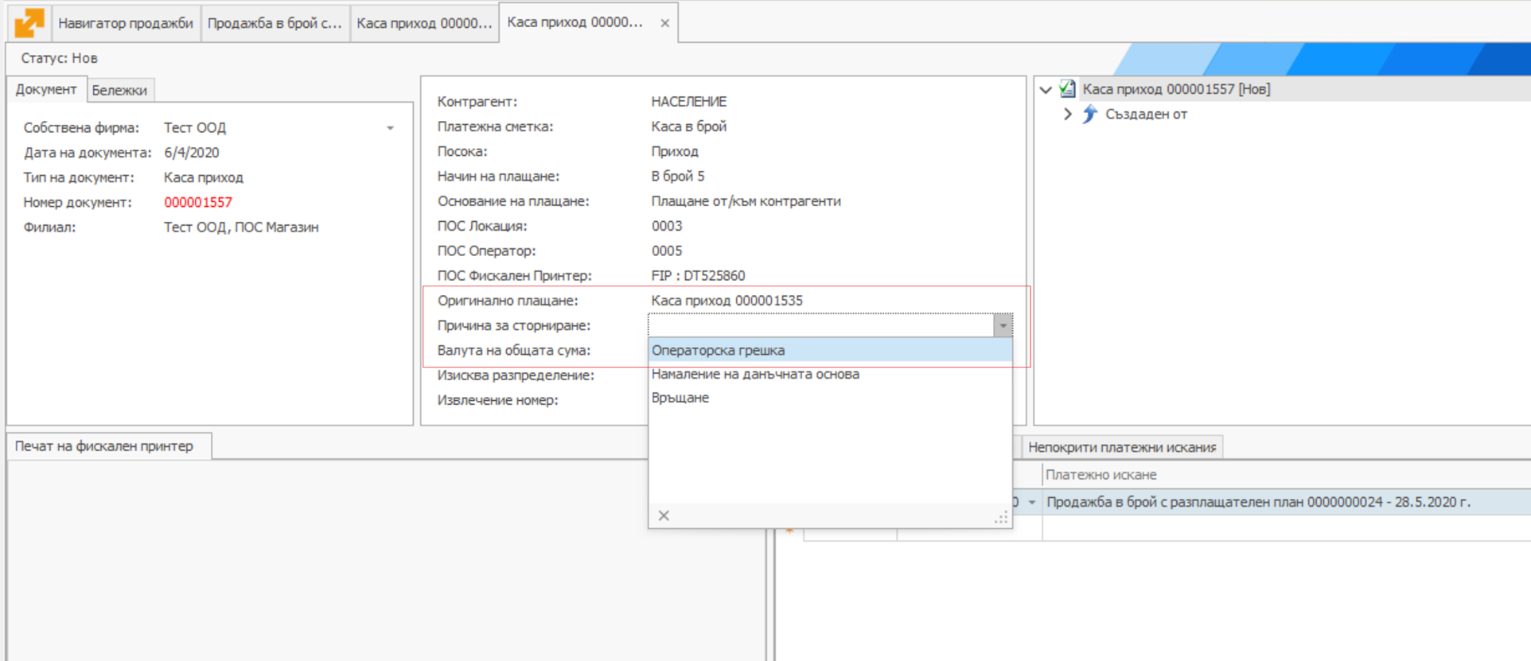Screen dimensions: 1531x661
Task: Click the Тест ООД, ПОС Магазин branch value
Action: coord(241,227)
